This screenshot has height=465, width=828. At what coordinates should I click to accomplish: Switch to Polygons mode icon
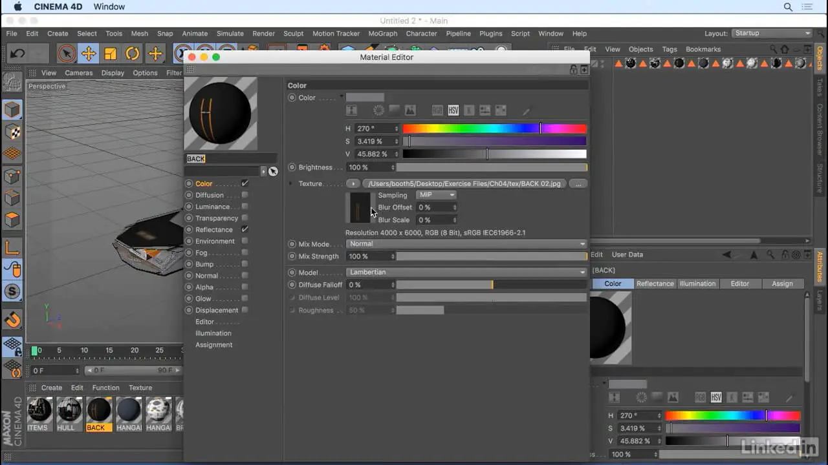pyautogui.click(x=12, y=220)
